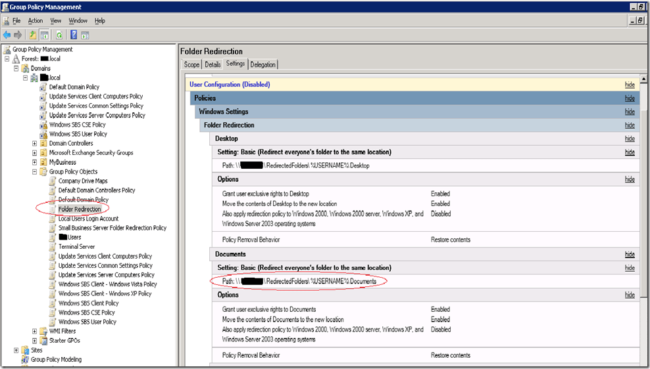Select the Terminal Server policy object
Screen dimensions: 650x369
(x=76, y=247)
